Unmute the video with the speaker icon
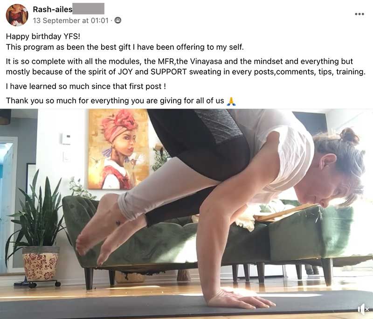Screen dimensions: 373x319 pyautogui.click(x=363, y=309)
